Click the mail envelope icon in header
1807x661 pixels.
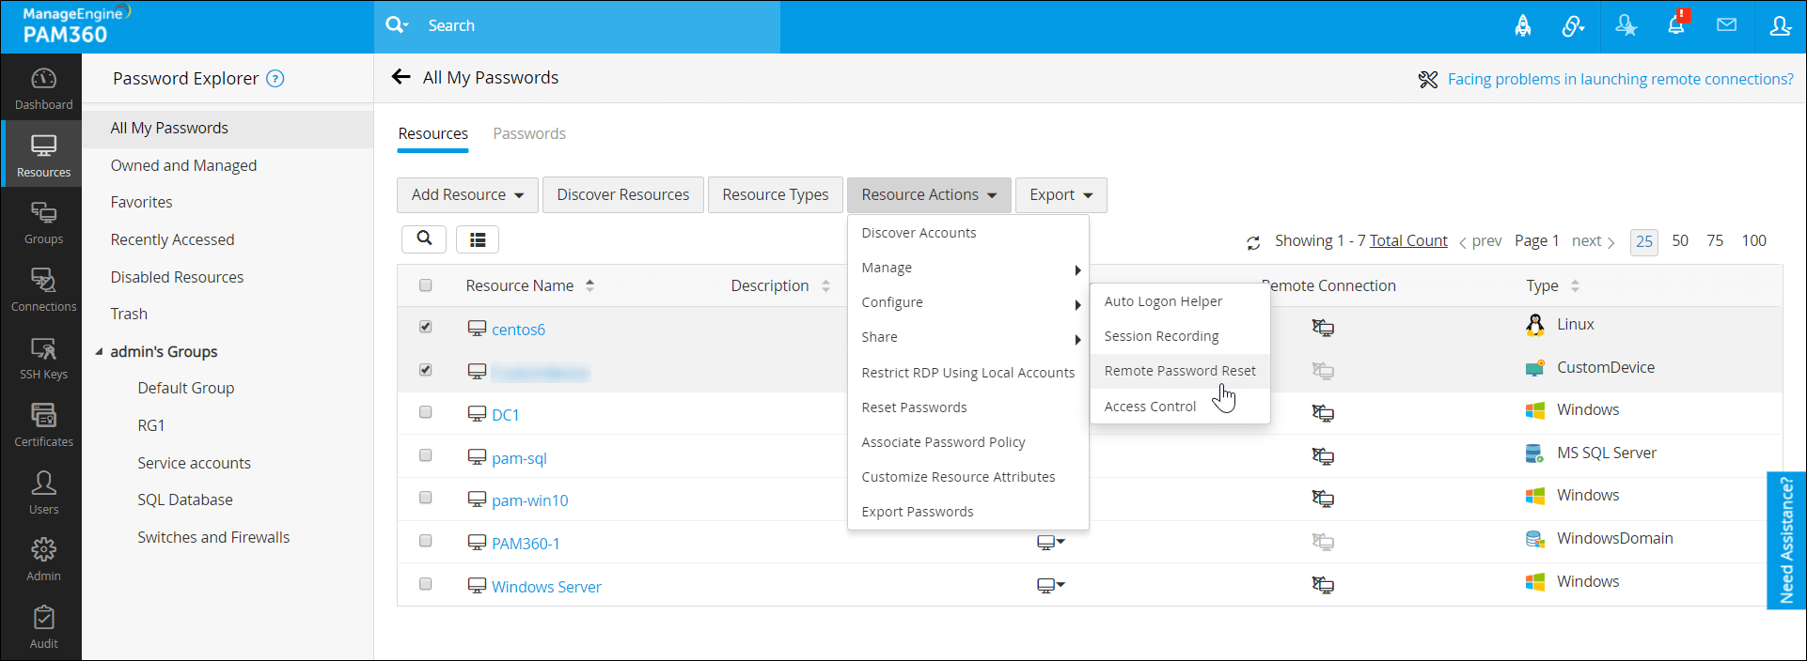tap(1726, 25)
